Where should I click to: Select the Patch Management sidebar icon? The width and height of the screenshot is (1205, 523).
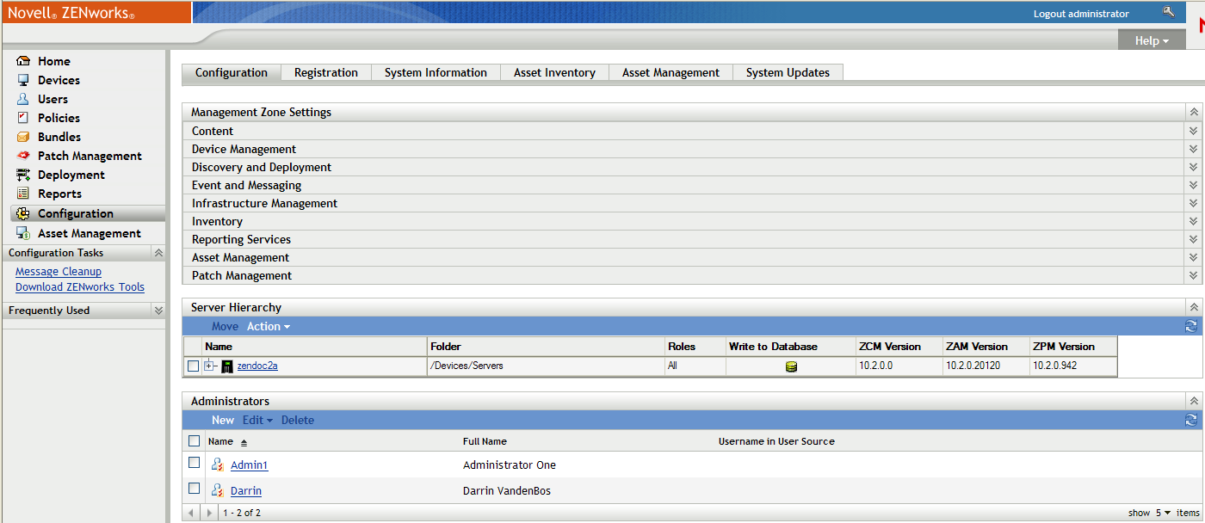click(x=23, y=156)
